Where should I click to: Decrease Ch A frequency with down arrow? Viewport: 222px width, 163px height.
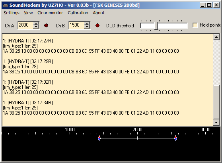click(x=36, y=27)
